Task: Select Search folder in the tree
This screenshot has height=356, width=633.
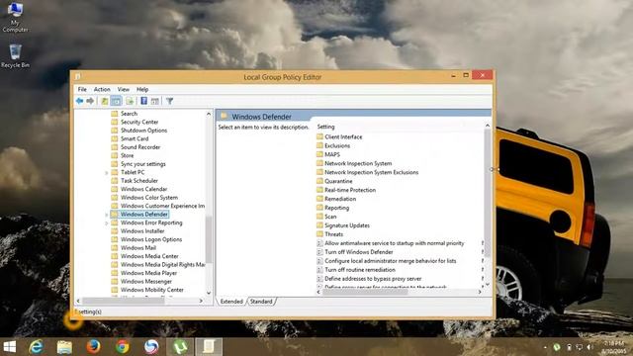Action: point(129,114)
